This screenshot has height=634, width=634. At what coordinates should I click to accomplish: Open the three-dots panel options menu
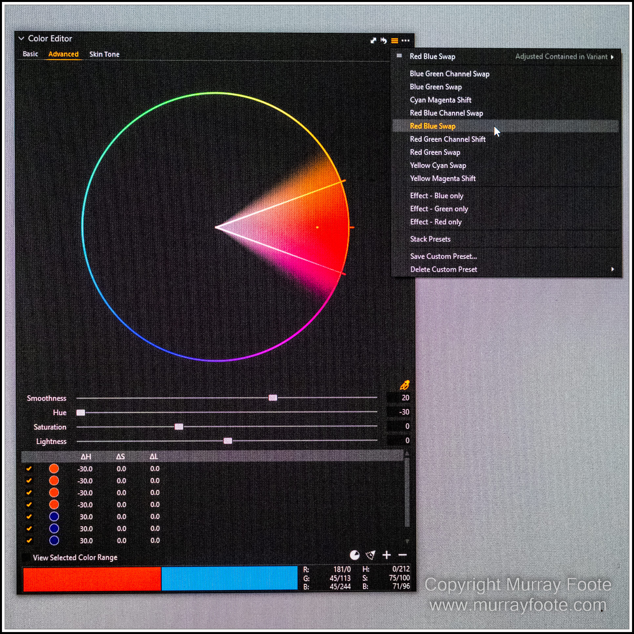point(406,41)
